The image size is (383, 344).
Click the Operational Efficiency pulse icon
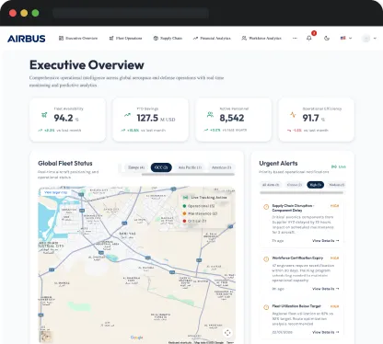(x=293, y=115)
